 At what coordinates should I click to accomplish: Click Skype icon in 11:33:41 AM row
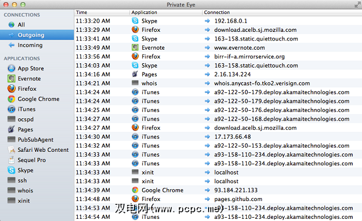point(135,38)
